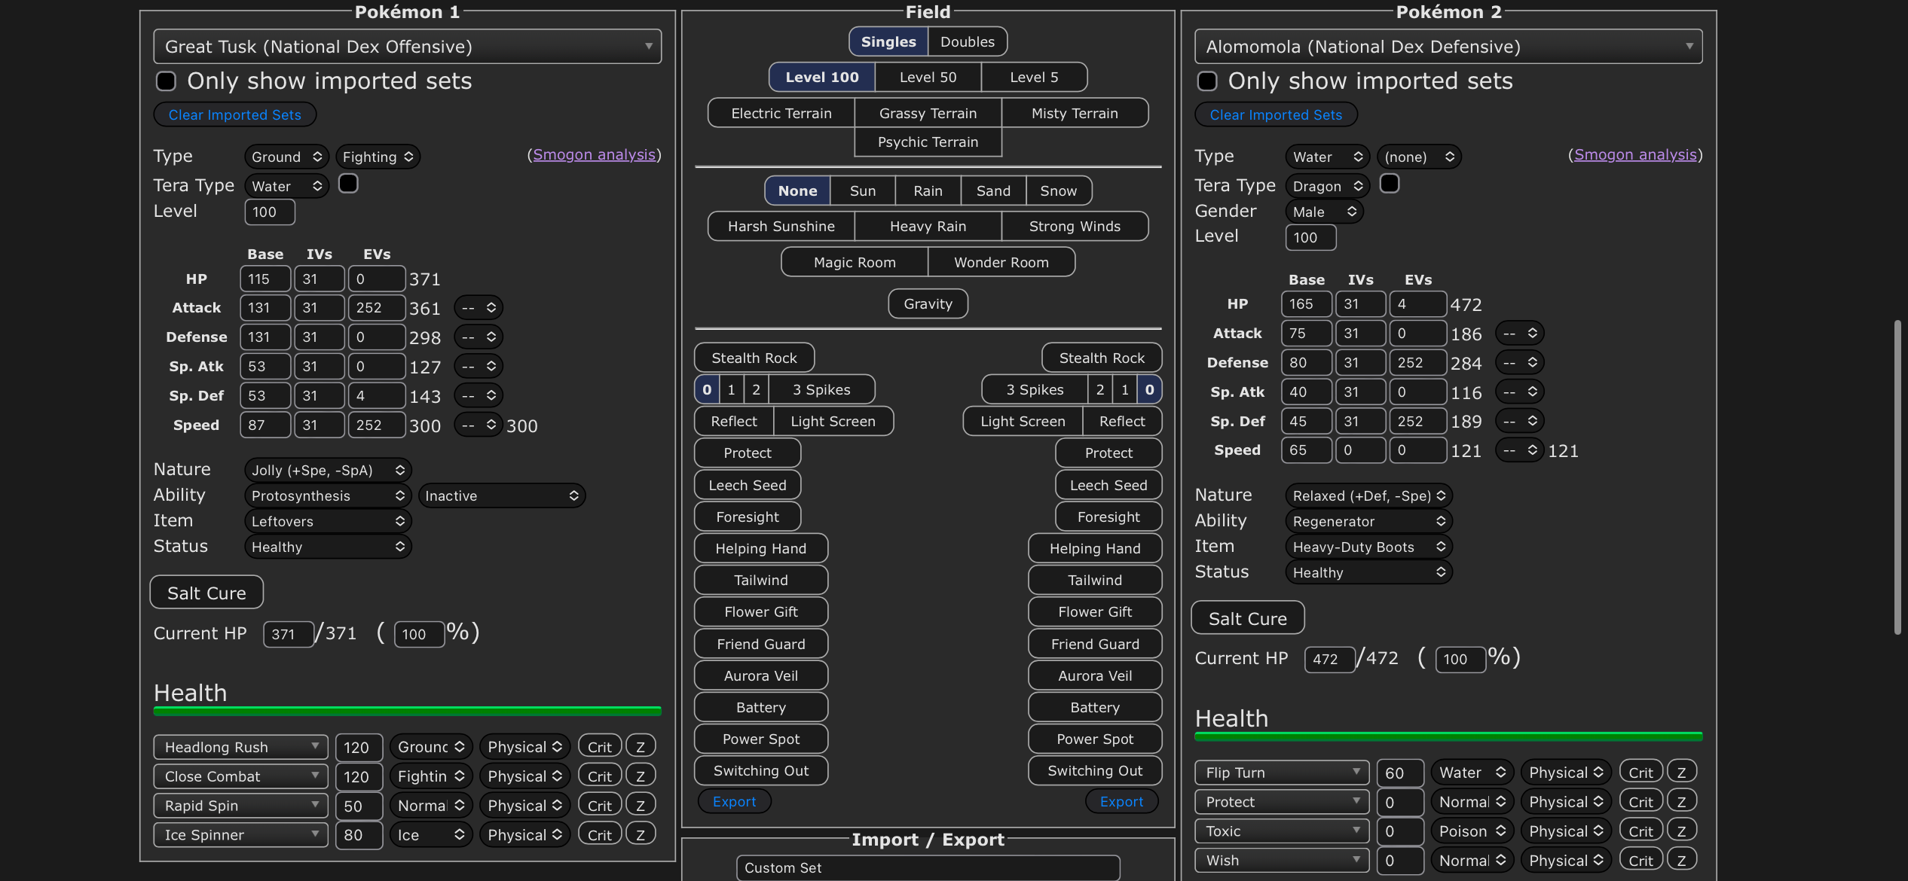Open the Alomomola set dropdown
The height and width of the screenshot is (881, 1908).
(x=1448, y=47)
